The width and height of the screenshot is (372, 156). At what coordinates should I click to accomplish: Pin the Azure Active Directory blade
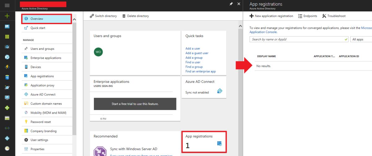coord(231,4)
